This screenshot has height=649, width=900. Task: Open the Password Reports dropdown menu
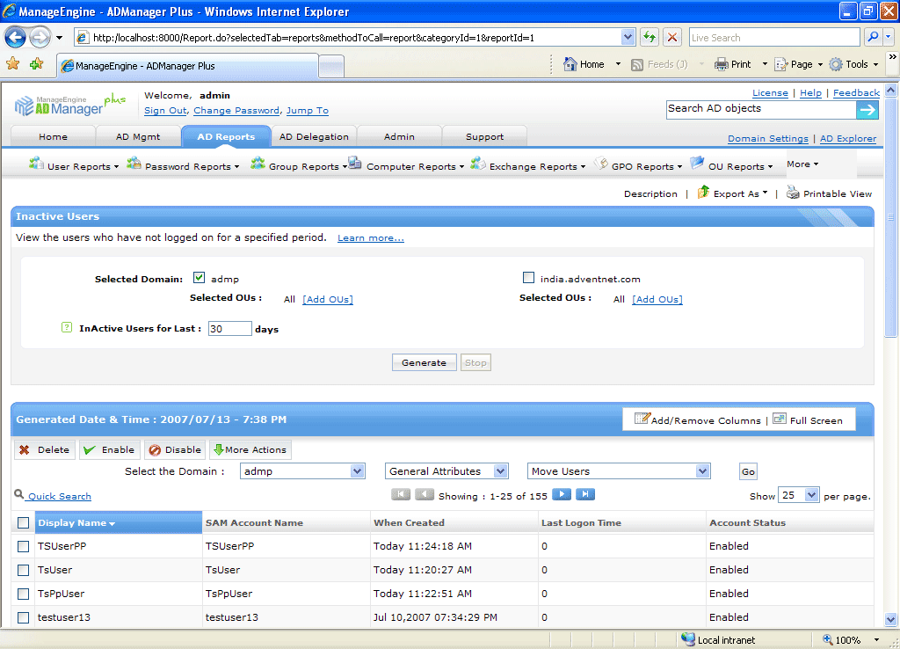[183, 165]
